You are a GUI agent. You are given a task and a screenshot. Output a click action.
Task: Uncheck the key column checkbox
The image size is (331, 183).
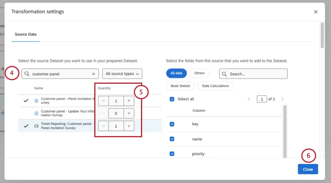[x=172, y=124]
